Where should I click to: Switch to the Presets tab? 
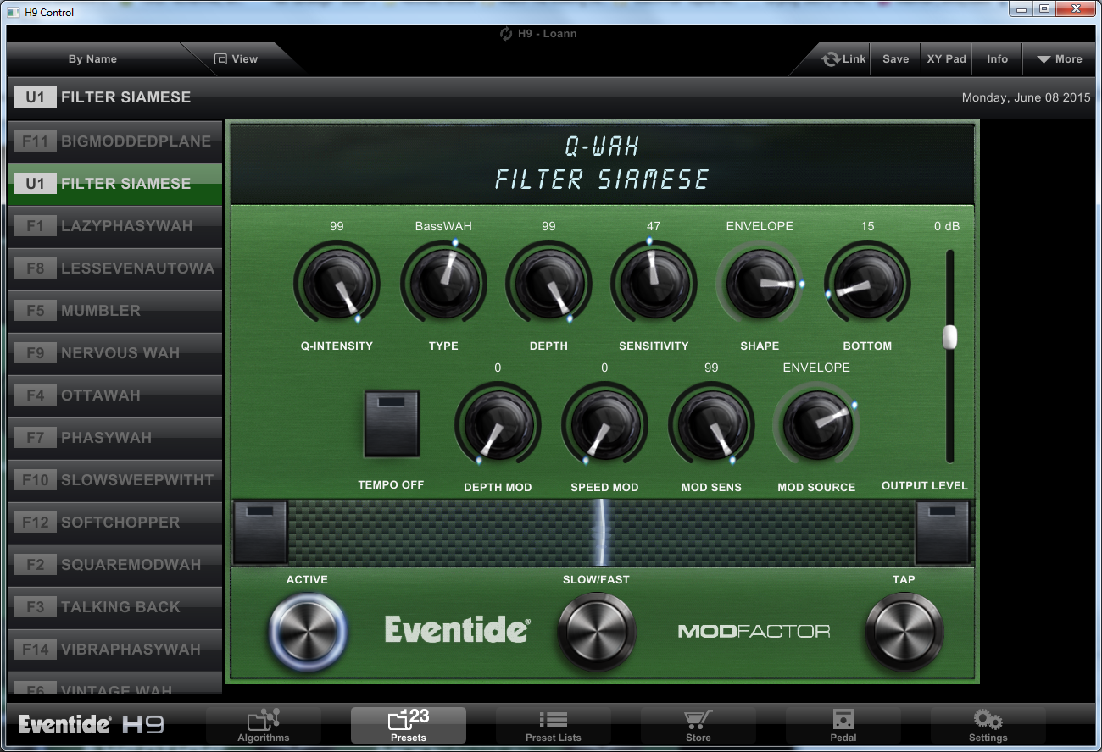coord(409,726)
